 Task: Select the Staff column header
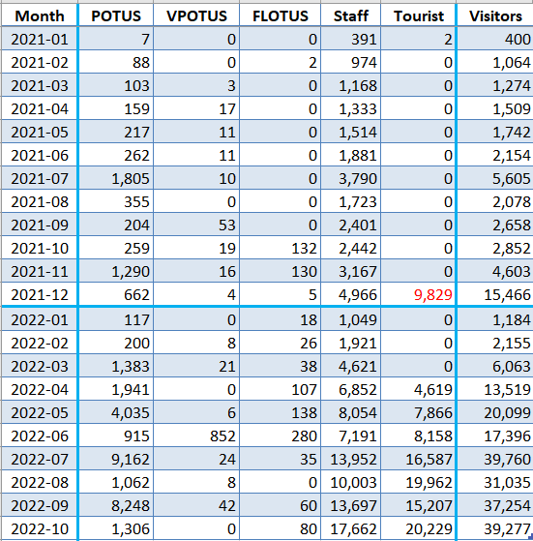coord(350,15)
